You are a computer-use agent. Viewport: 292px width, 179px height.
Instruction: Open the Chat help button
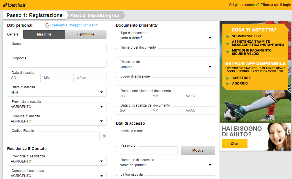point(234,144)
